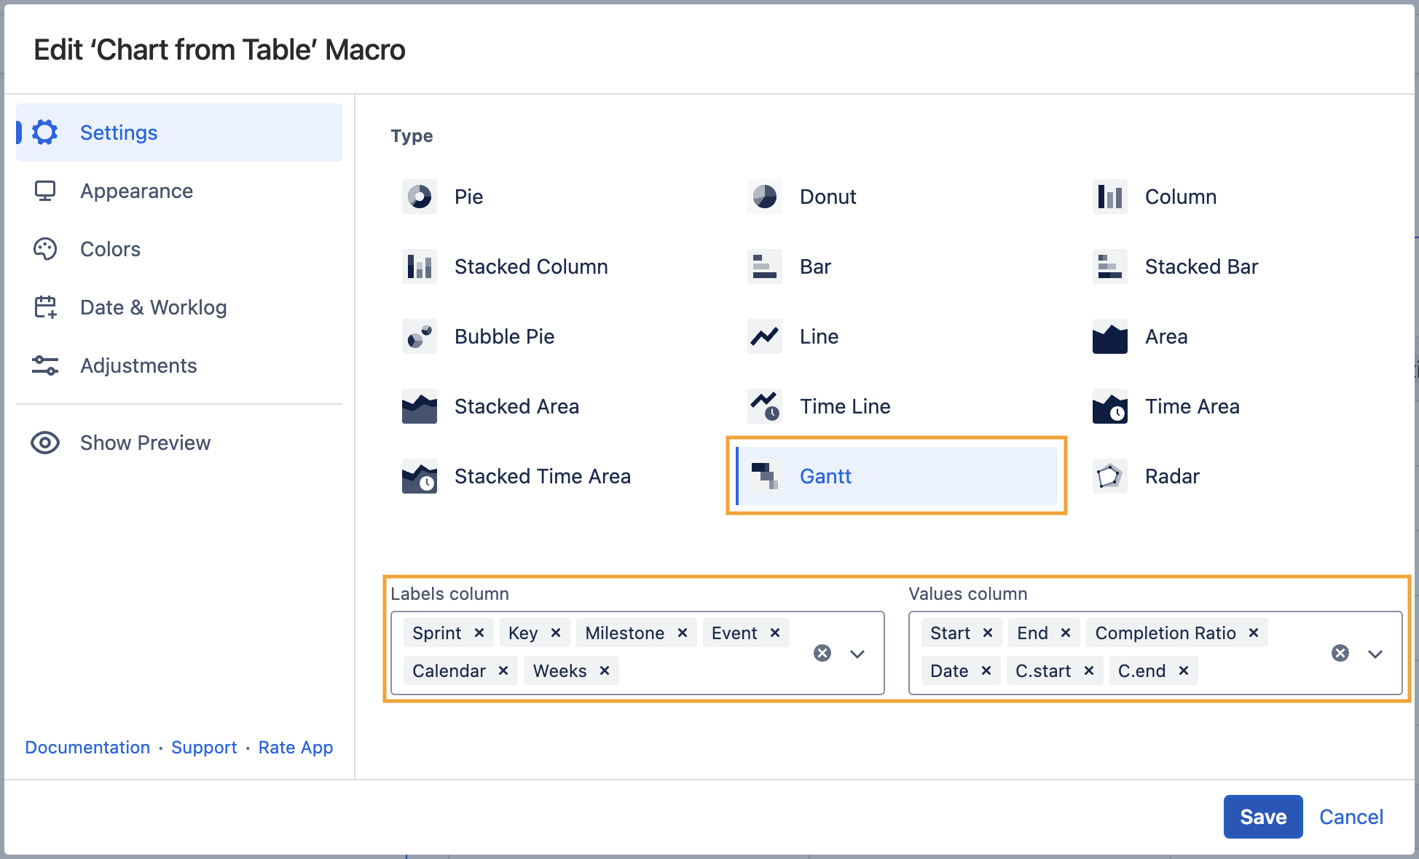This screenshot has width=1419, height=859.
Task: Toggle Show Preview eye icon
Action: (45, 443)
